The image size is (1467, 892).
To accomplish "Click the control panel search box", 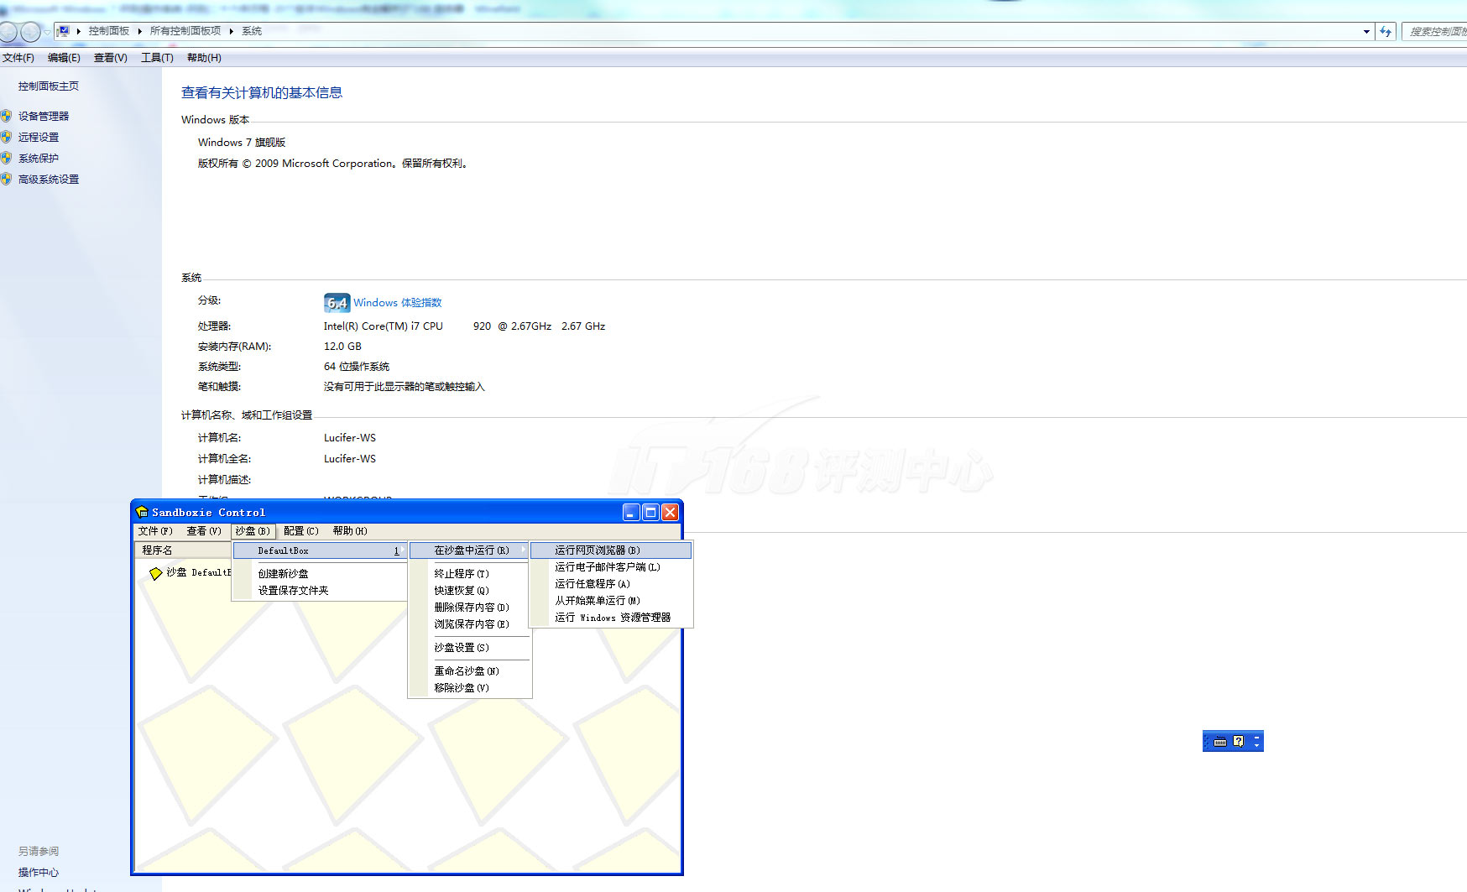I will (1435, 32).
